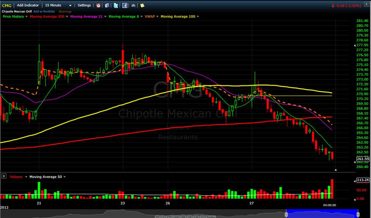The image size is (371, 218).
Task: Click the 2012 year label
Action: click(4, 207)
